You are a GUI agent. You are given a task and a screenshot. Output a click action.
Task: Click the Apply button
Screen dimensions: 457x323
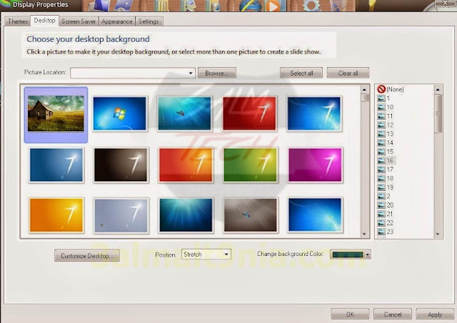(435, 314)
